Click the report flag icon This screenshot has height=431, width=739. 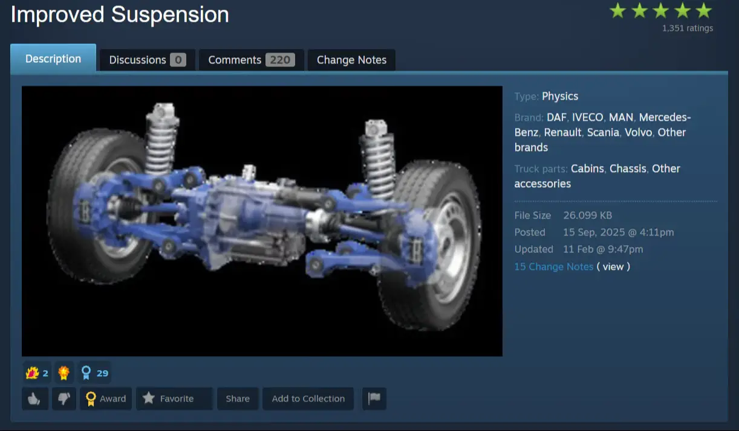point(374,398)
